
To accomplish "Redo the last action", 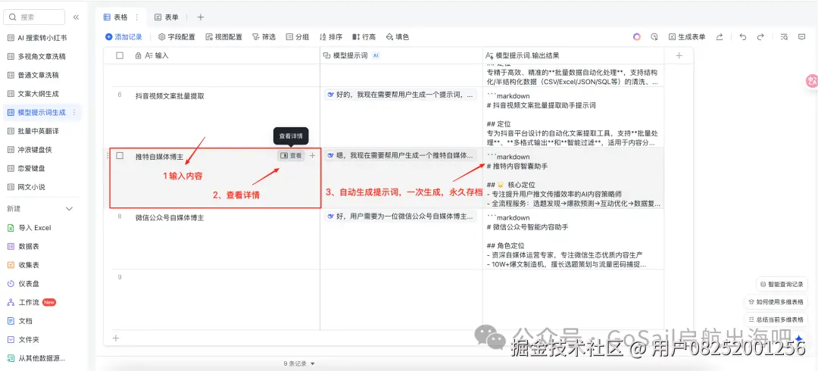I will (x=760, y=37).
